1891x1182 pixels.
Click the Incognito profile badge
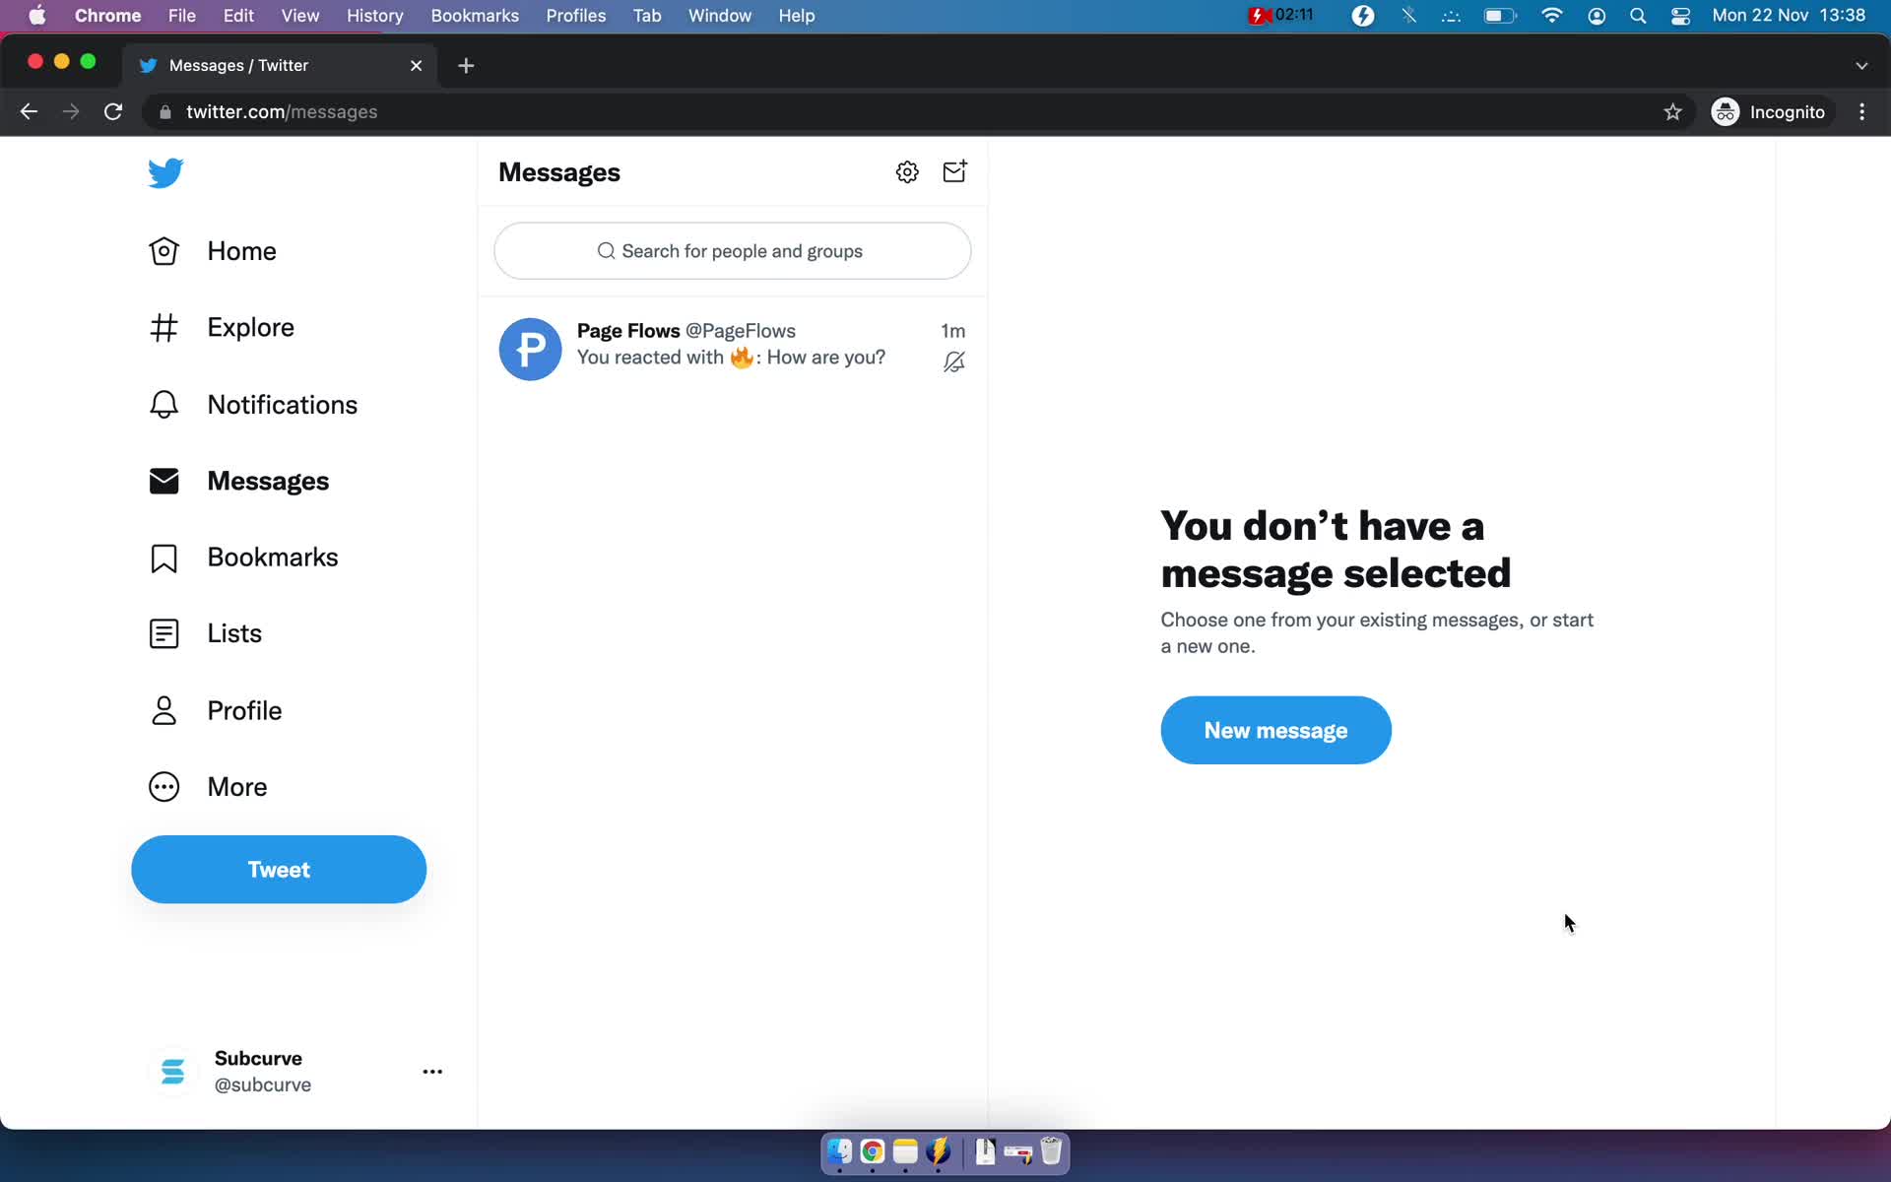[x=1769, y=112]
